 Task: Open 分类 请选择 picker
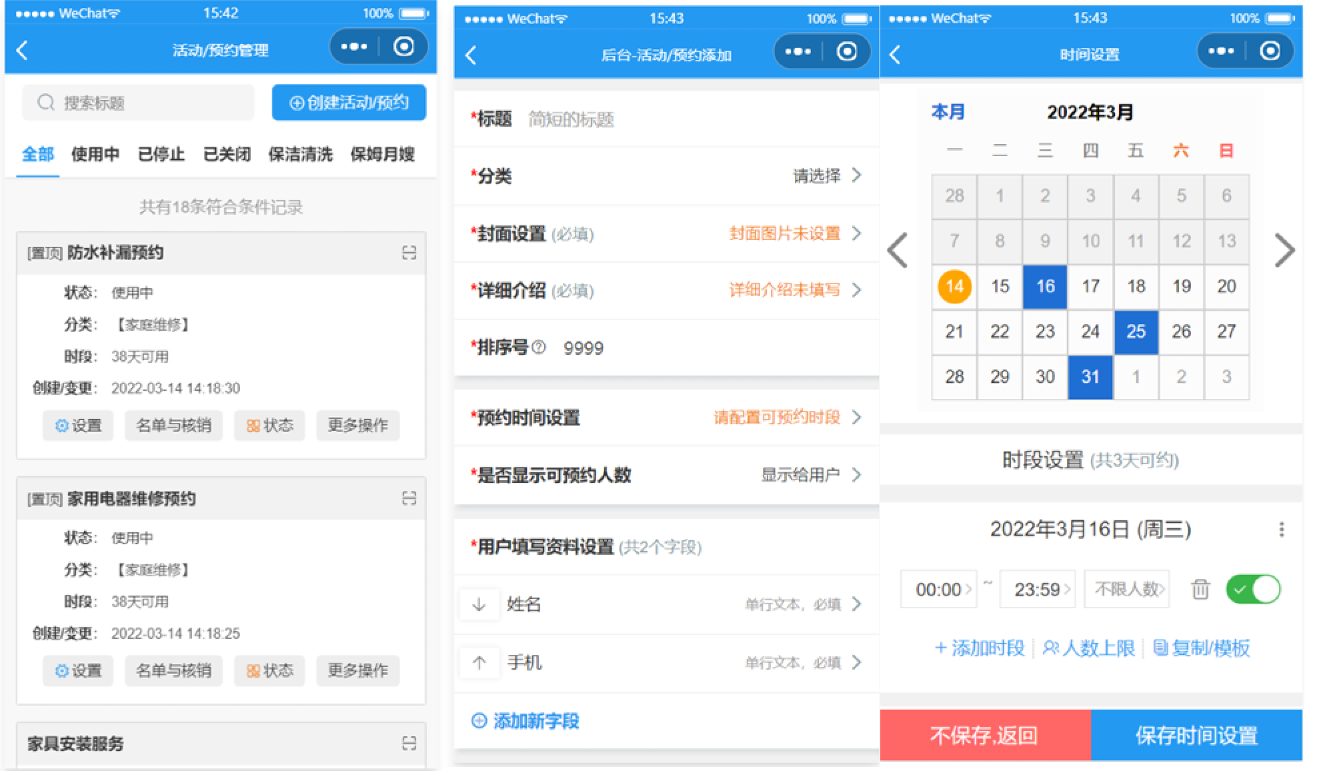tap(666, 176)
